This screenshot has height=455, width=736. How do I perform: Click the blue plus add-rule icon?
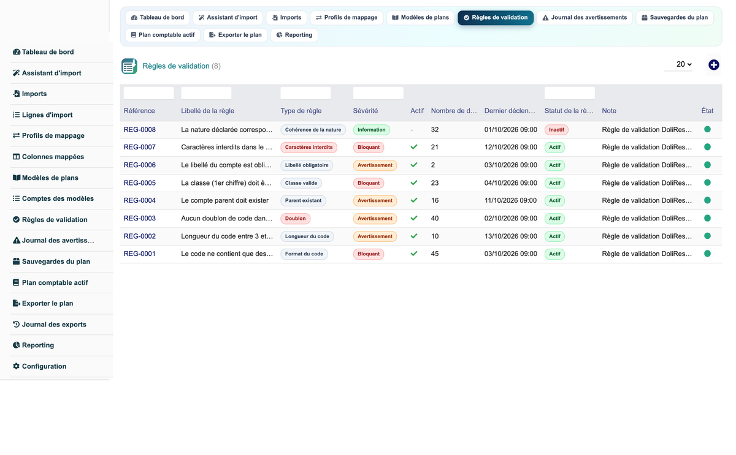click(713, 65)
